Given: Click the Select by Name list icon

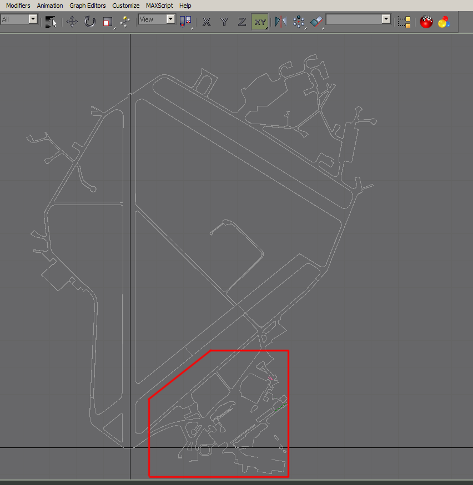Looking at the screenshot, I should [51, 22].
